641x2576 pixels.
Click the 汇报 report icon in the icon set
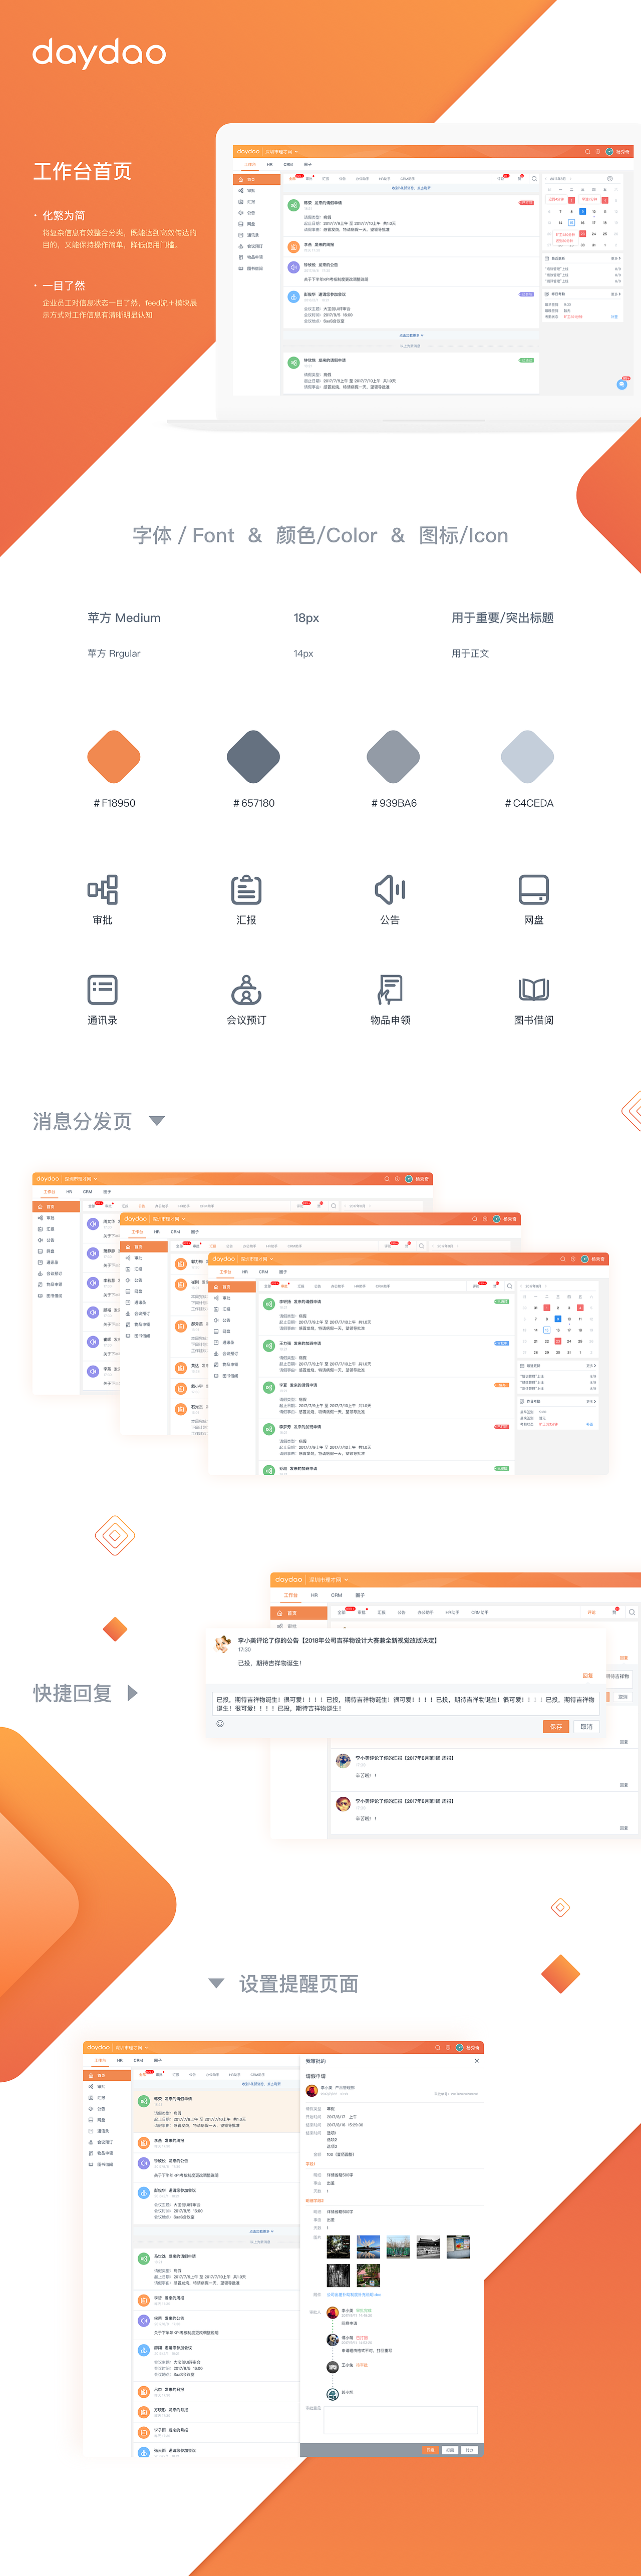point(246,889)
